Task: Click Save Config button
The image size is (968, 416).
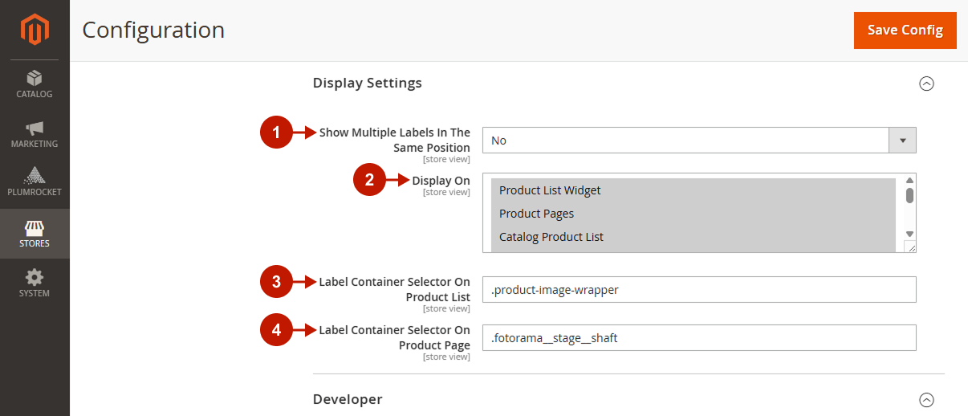Action: (x=905, y=31)
